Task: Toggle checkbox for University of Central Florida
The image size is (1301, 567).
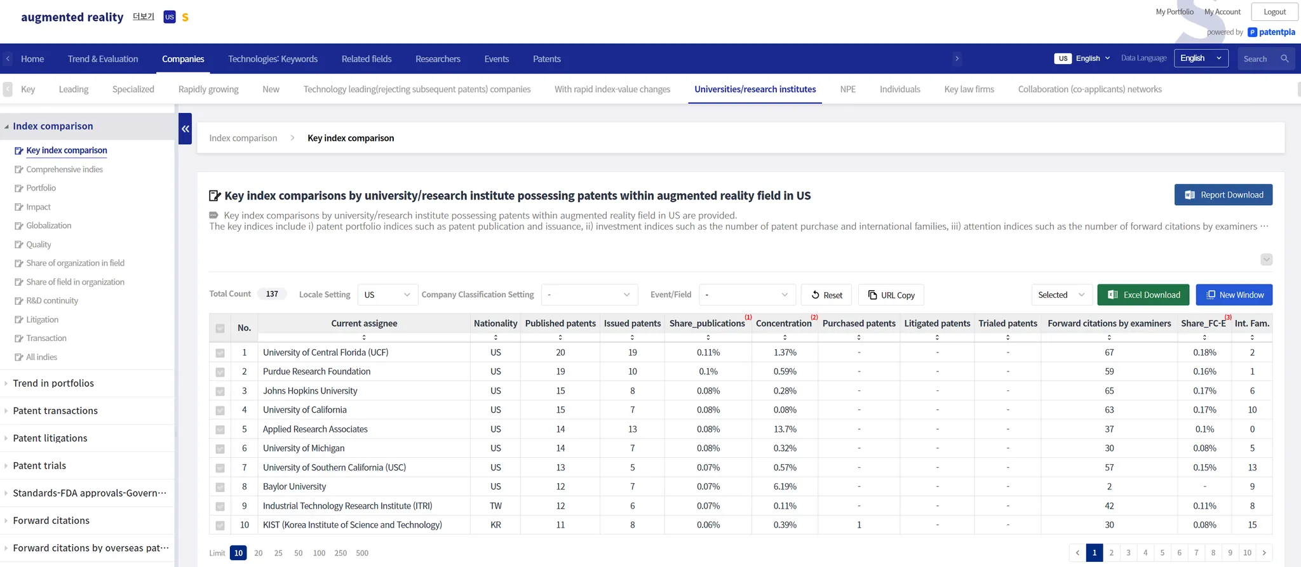Action: [220, 353]
